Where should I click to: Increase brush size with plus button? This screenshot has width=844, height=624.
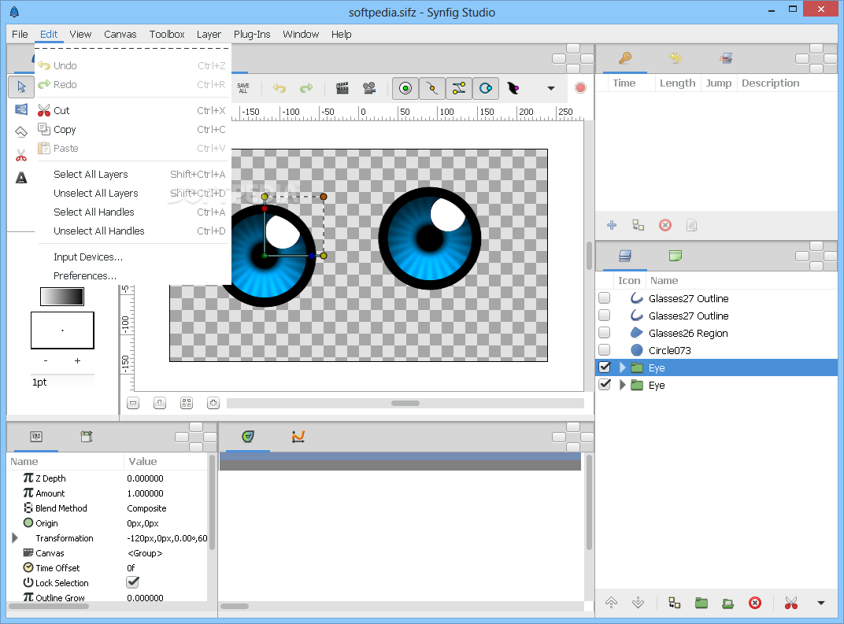(77, 360)
